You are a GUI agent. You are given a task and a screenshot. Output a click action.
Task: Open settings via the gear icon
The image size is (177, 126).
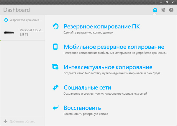(x=163, y=10)
